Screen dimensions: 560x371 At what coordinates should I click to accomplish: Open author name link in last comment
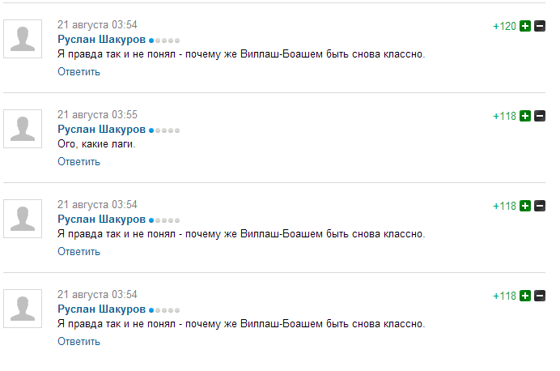102,309
